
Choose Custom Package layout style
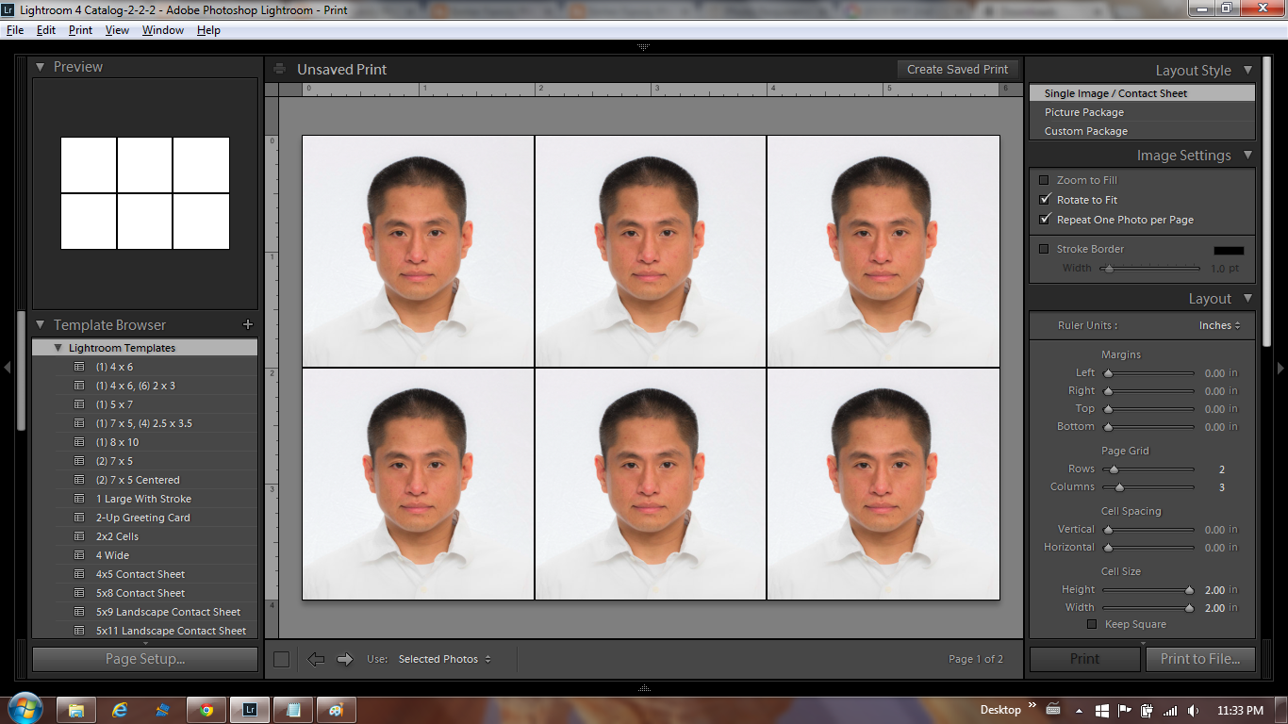click(x=1142, y=131)
